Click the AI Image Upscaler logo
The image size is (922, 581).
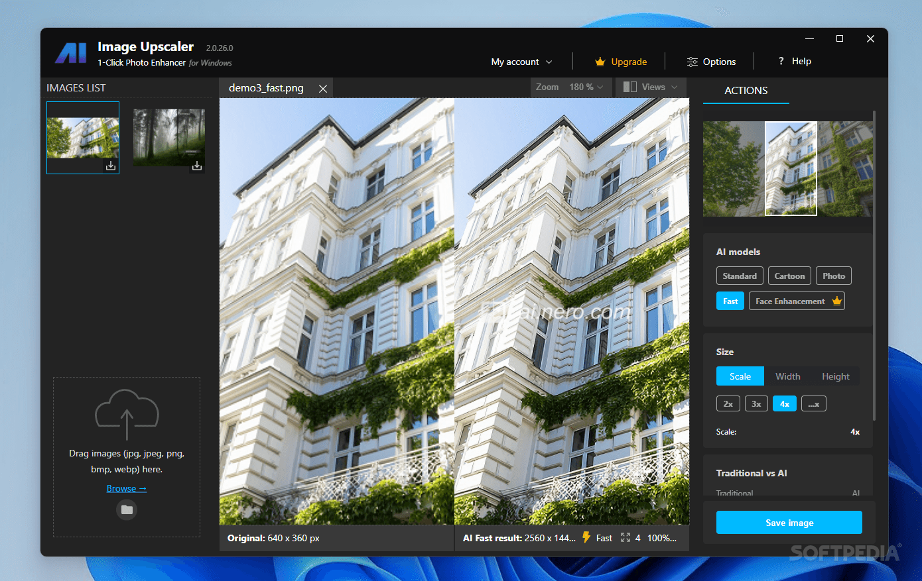[x=71, y=53]
